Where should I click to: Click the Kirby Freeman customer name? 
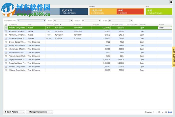pos(17,53)
